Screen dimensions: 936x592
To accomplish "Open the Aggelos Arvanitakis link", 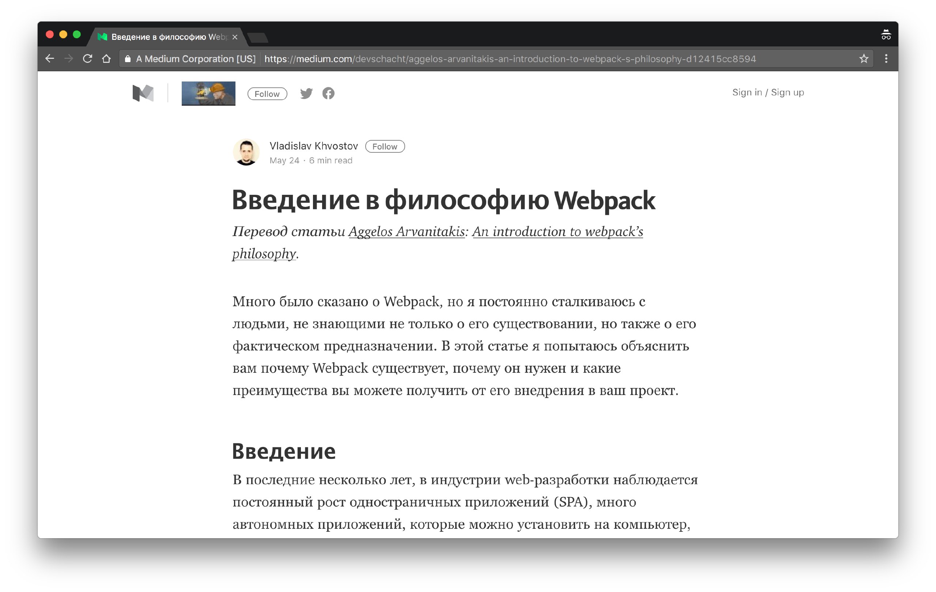I will 407,232.
